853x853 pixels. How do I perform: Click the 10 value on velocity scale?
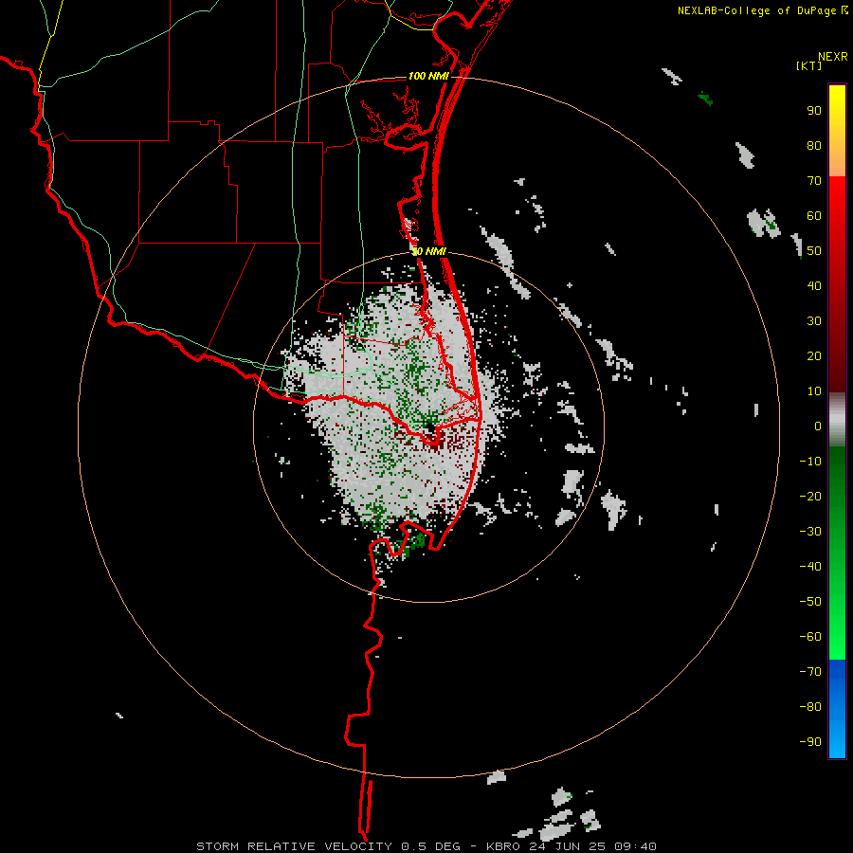click(x=814, y=391)
